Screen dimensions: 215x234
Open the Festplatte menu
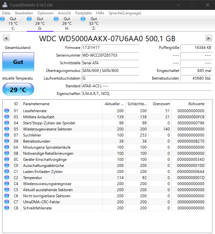(84, 13)
